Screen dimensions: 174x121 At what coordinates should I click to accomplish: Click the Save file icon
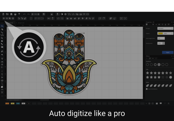click(11, 14)
